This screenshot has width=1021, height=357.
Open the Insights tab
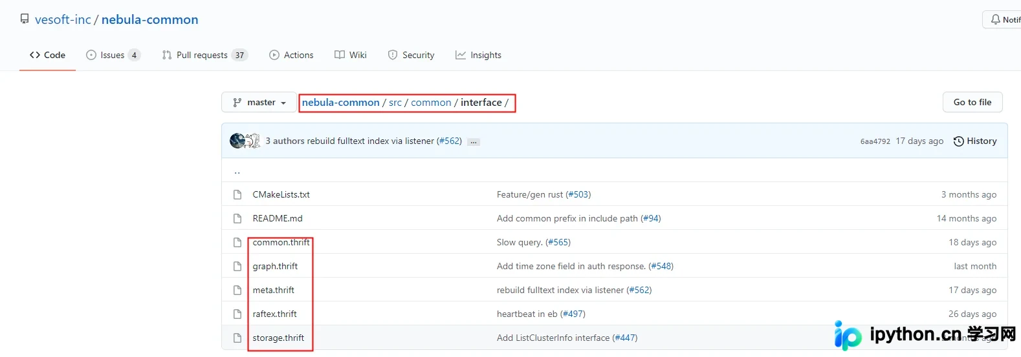(x=478, y=55)
